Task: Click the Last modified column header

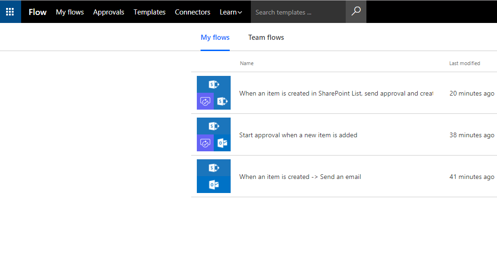Action: coord(465,63)
